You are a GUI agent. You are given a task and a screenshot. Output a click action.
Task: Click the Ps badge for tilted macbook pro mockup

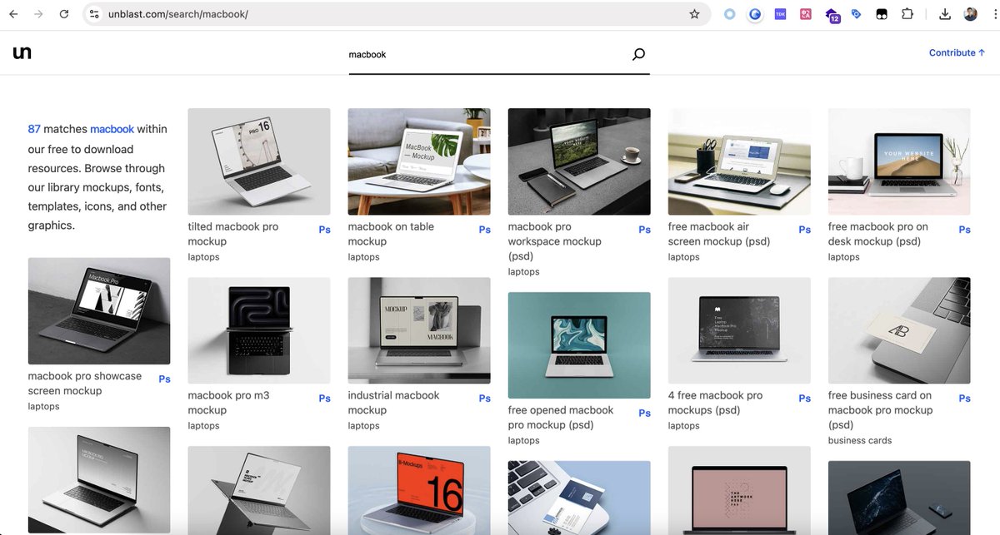coord(324,230)
